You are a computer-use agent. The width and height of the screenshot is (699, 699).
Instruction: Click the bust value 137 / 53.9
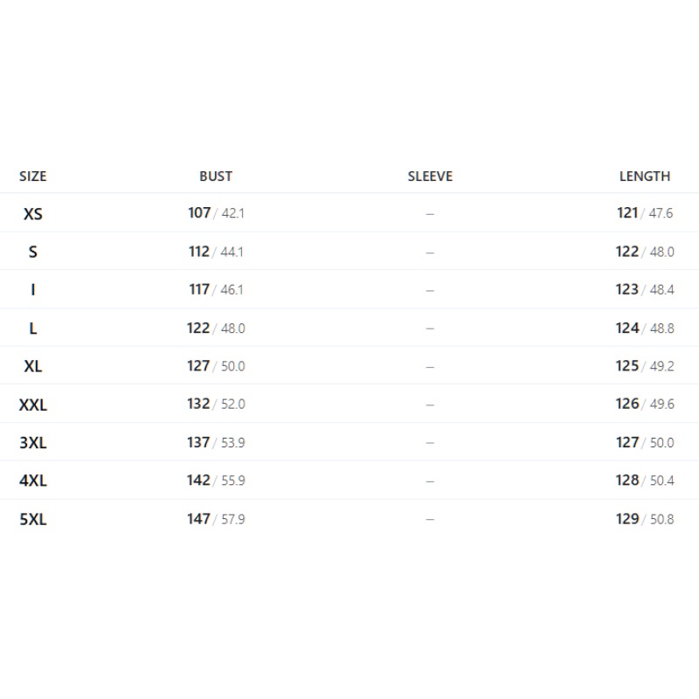216,442
